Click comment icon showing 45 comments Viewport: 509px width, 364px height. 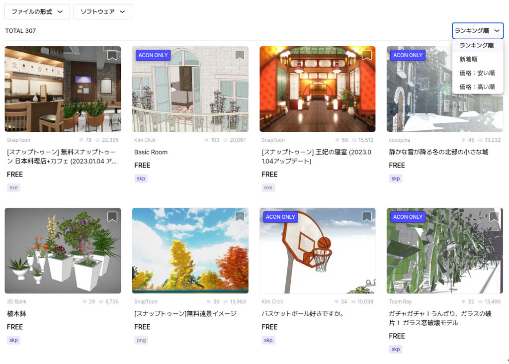pos(464,140)
